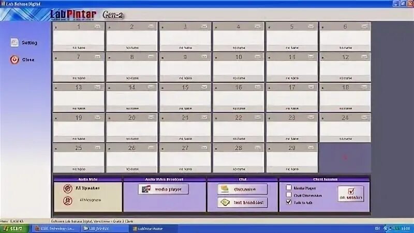Screen dimensions: 414x233
Task: Click the small icon on student card 6
Action: (x=364, y=26)
